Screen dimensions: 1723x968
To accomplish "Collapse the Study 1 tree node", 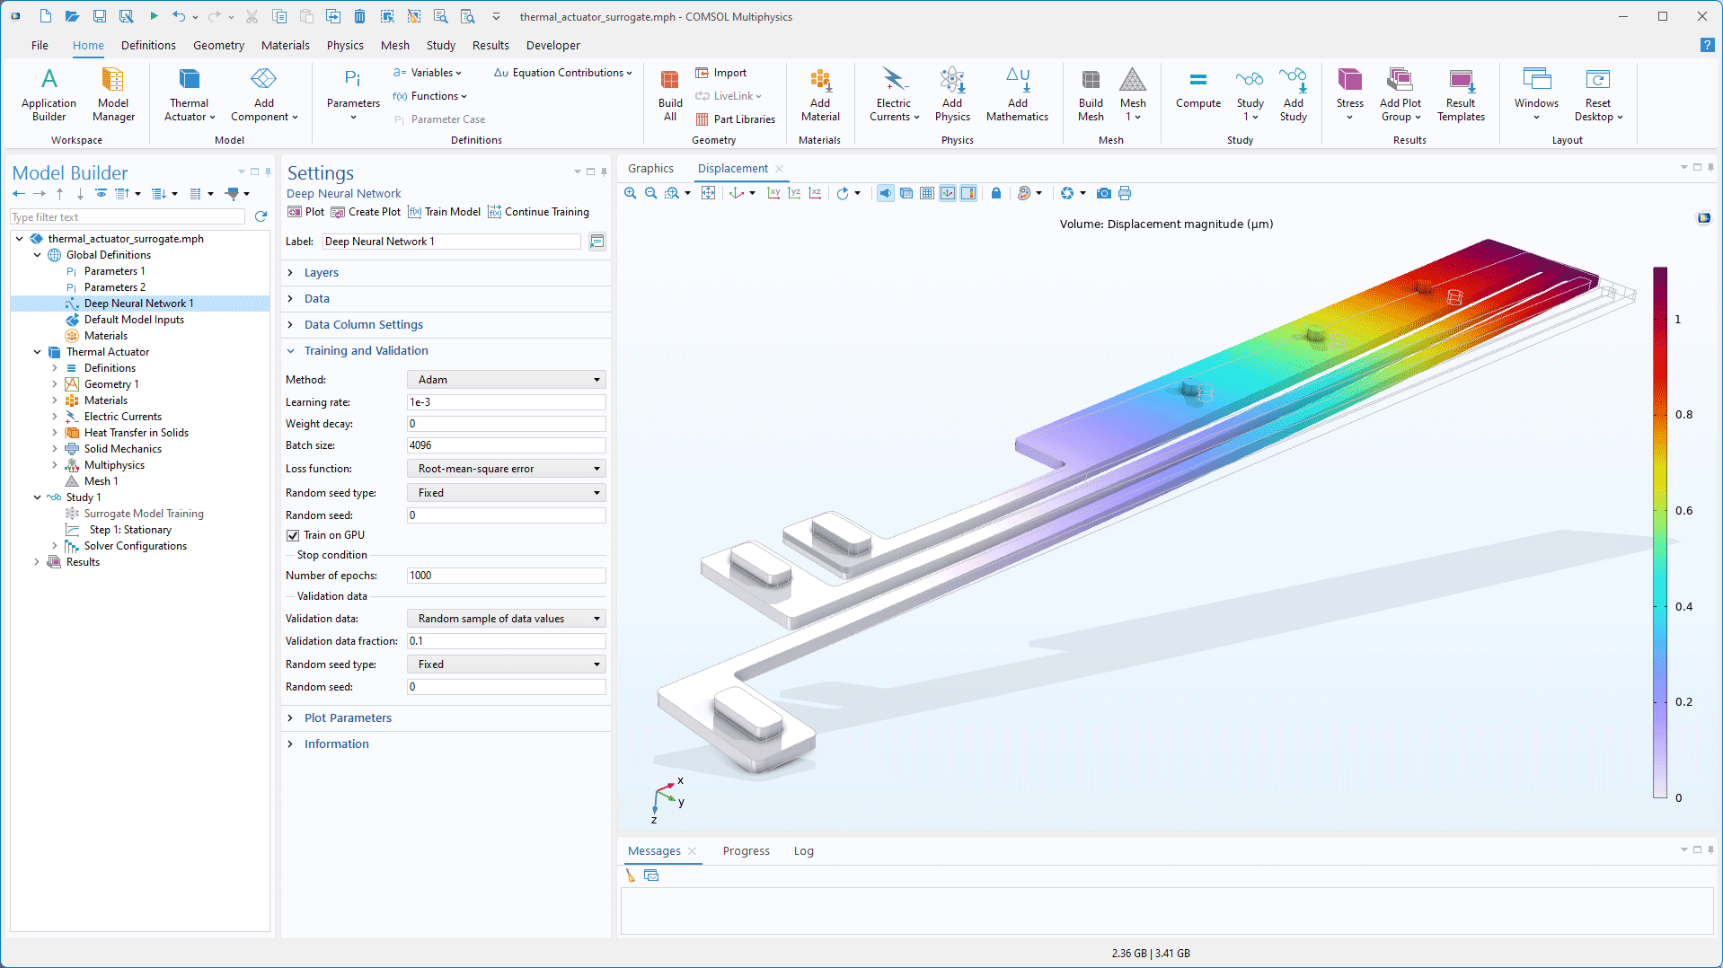I will [37, 497].
